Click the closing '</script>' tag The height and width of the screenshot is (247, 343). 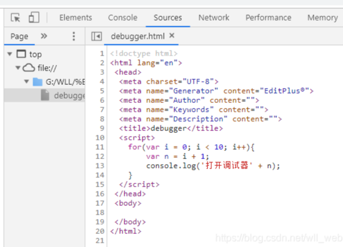139,185
